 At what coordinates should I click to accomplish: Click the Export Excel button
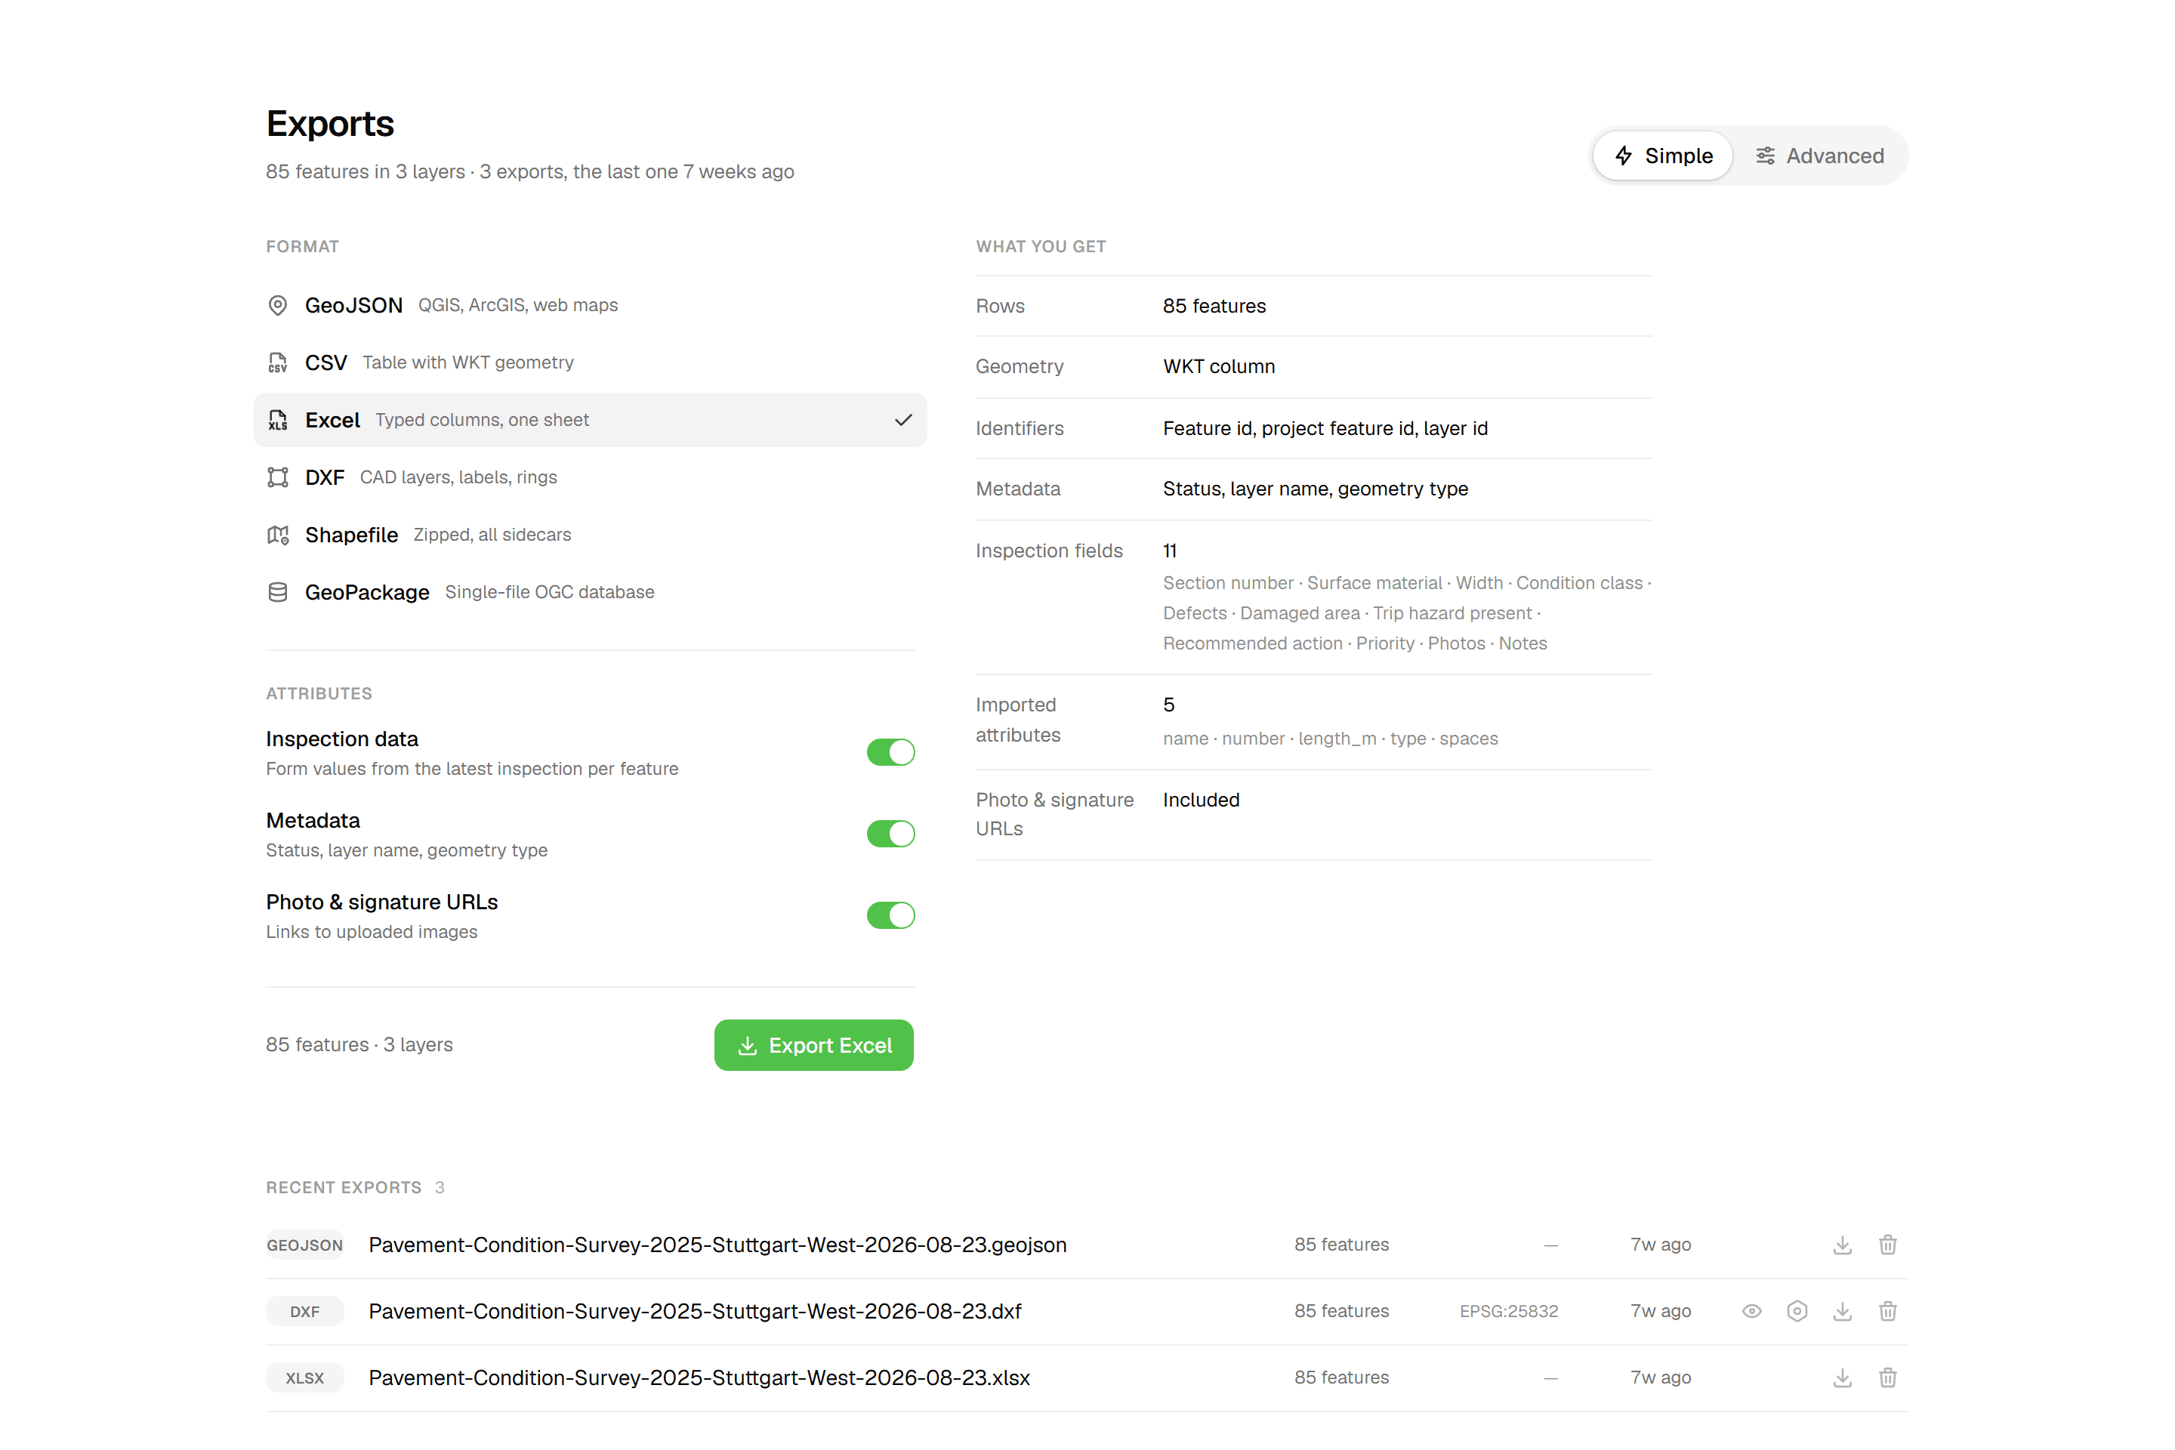click(x=814, y=1045)
